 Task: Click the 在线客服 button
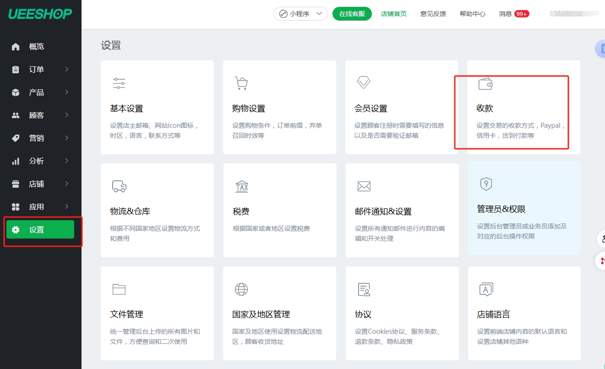[352, 14]
